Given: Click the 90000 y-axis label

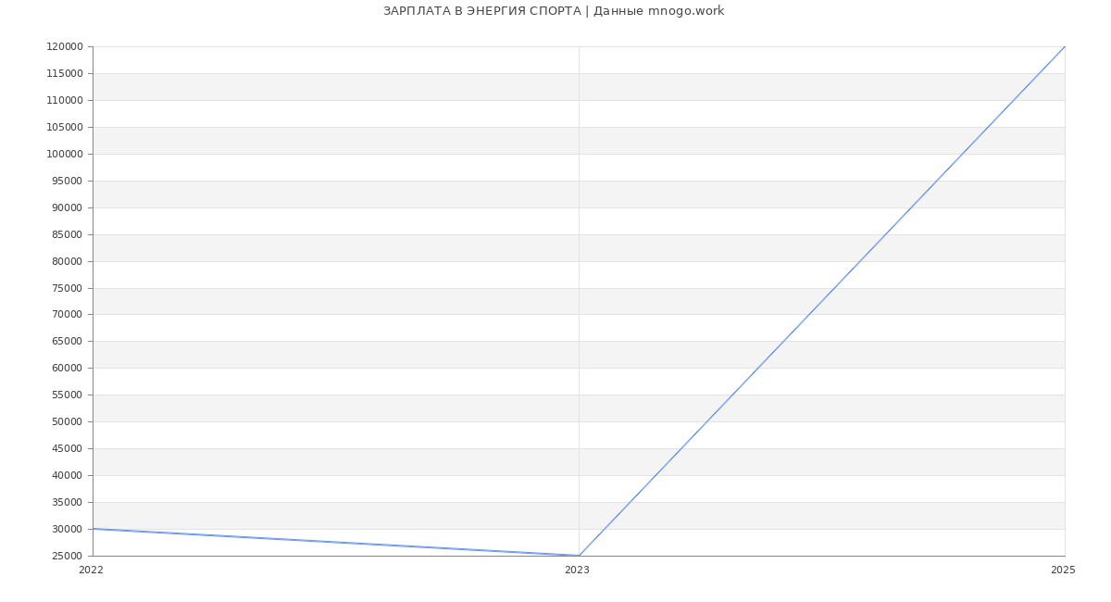Looking at the screenshot, I should [x=68, y=208].
